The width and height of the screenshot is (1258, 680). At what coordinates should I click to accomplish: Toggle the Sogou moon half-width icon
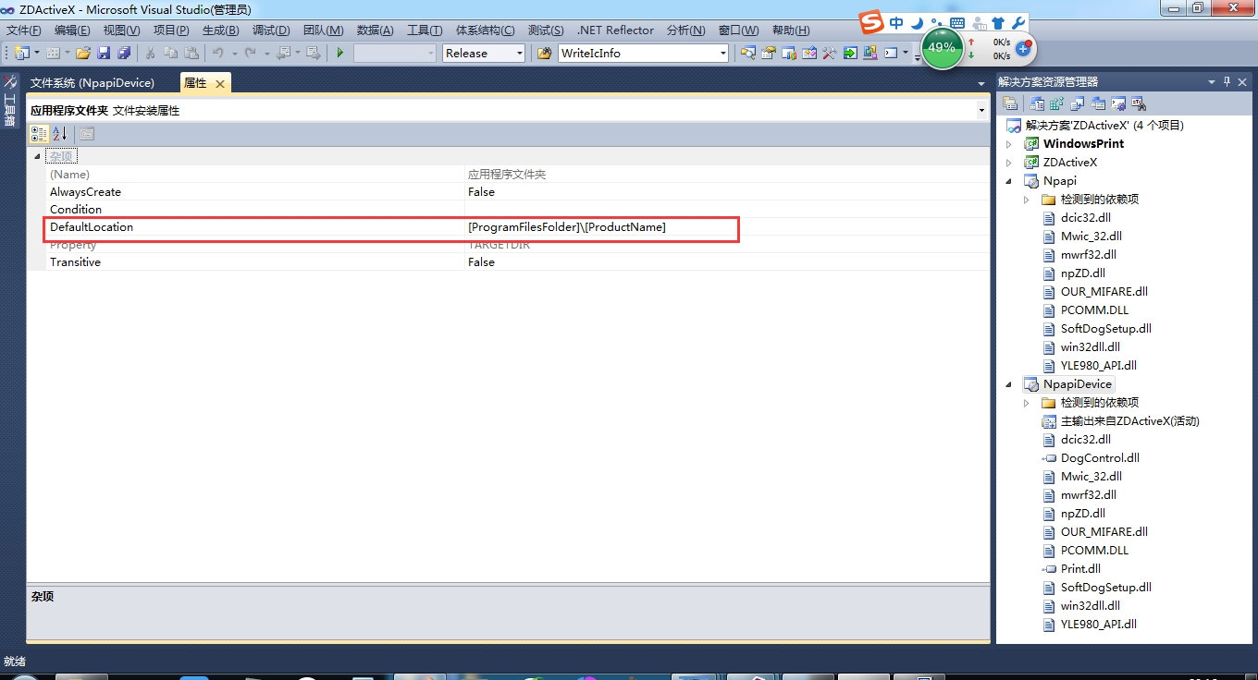[917, 23]
